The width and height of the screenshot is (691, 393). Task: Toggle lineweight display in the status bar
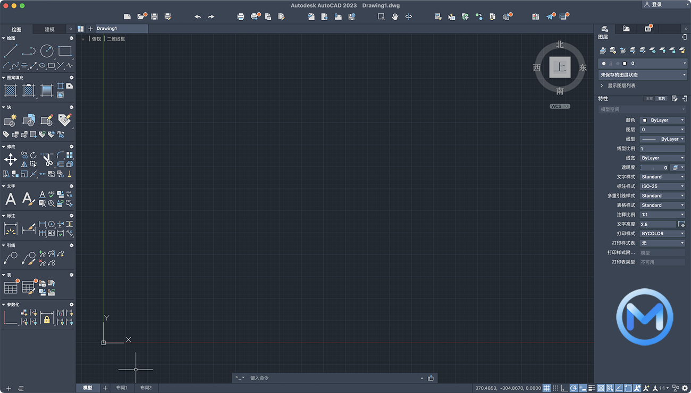(592, 388)
